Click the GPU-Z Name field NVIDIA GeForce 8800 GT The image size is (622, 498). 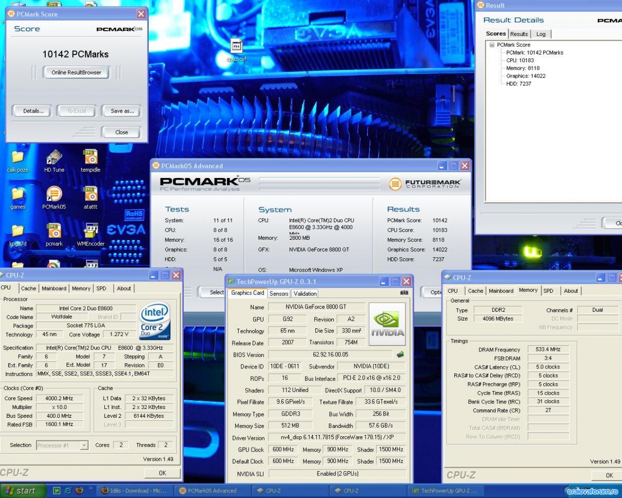click(x=317, y=307)
